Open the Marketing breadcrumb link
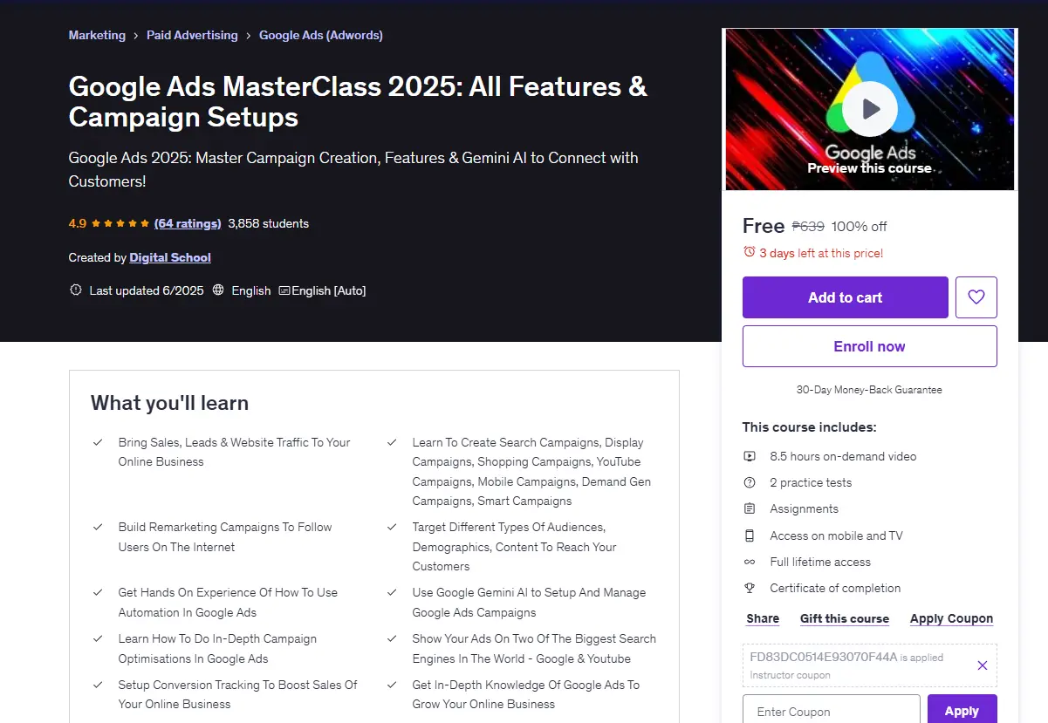This screenshot has height=723, width=1048. [97, 35]
